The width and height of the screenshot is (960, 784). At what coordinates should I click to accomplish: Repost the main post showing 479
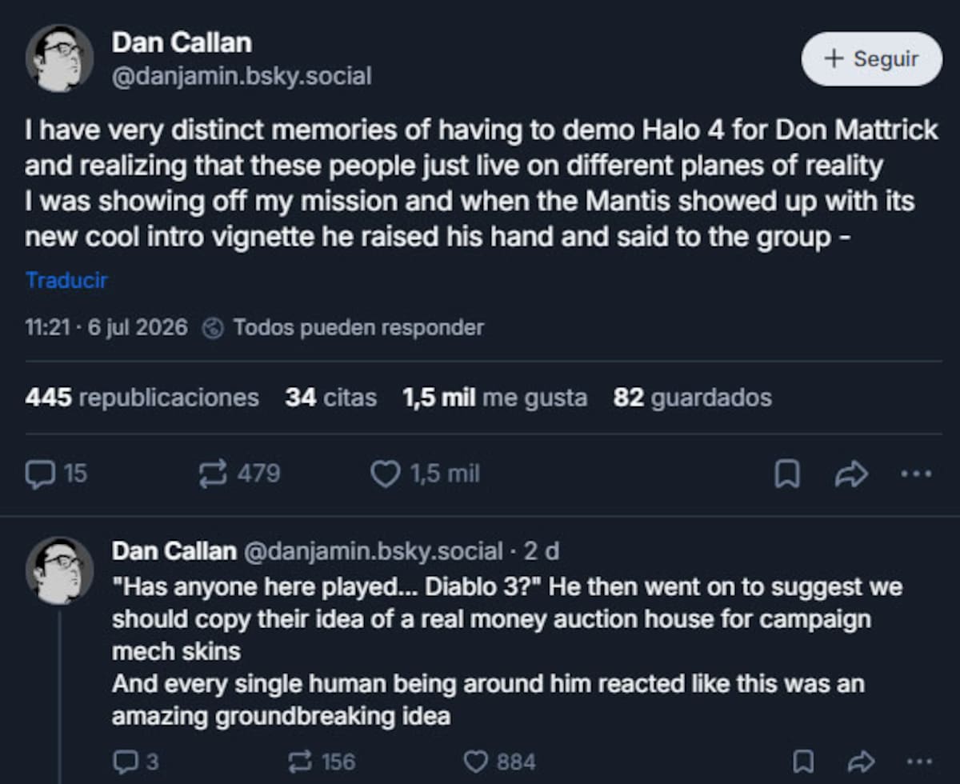[239, 474]
